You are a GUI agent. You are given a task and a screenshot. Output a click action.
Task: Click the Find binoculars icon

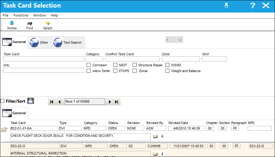tap(30, 23)
